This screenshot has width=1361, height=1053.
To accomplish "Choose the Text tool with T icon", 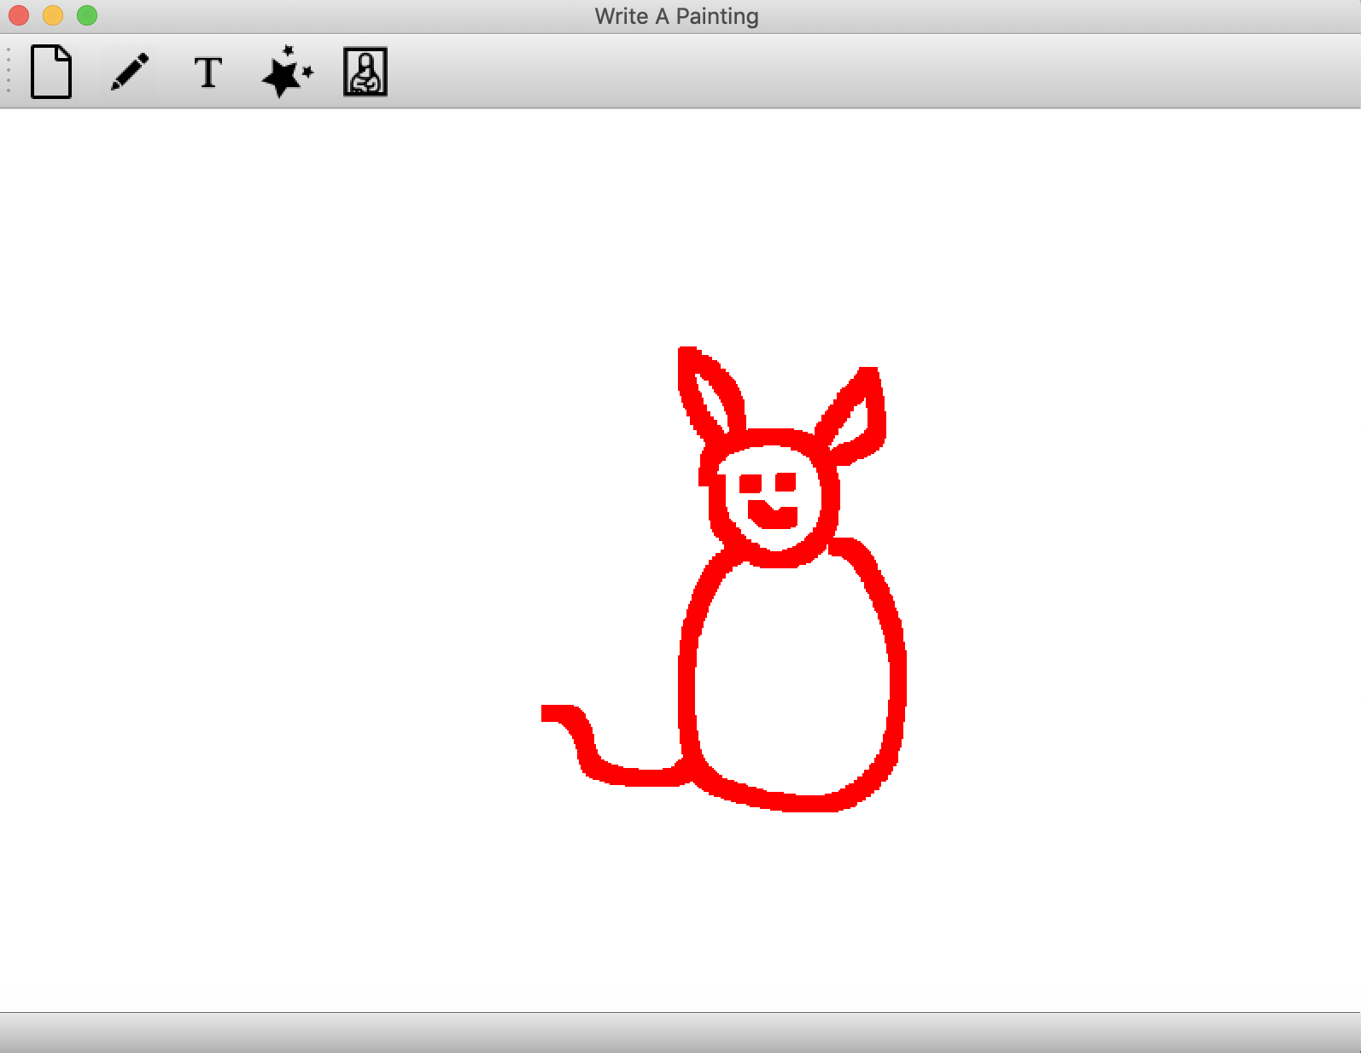I will pyautogui.click(x=208, y=73).
